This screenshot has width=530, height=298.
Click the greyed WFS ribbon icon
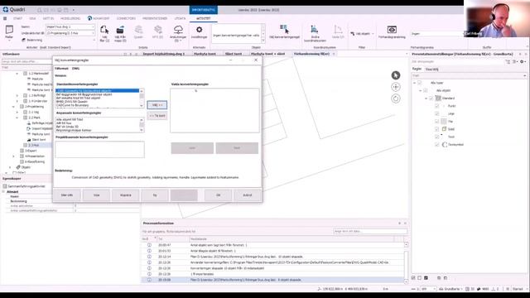tap(158, 30)
